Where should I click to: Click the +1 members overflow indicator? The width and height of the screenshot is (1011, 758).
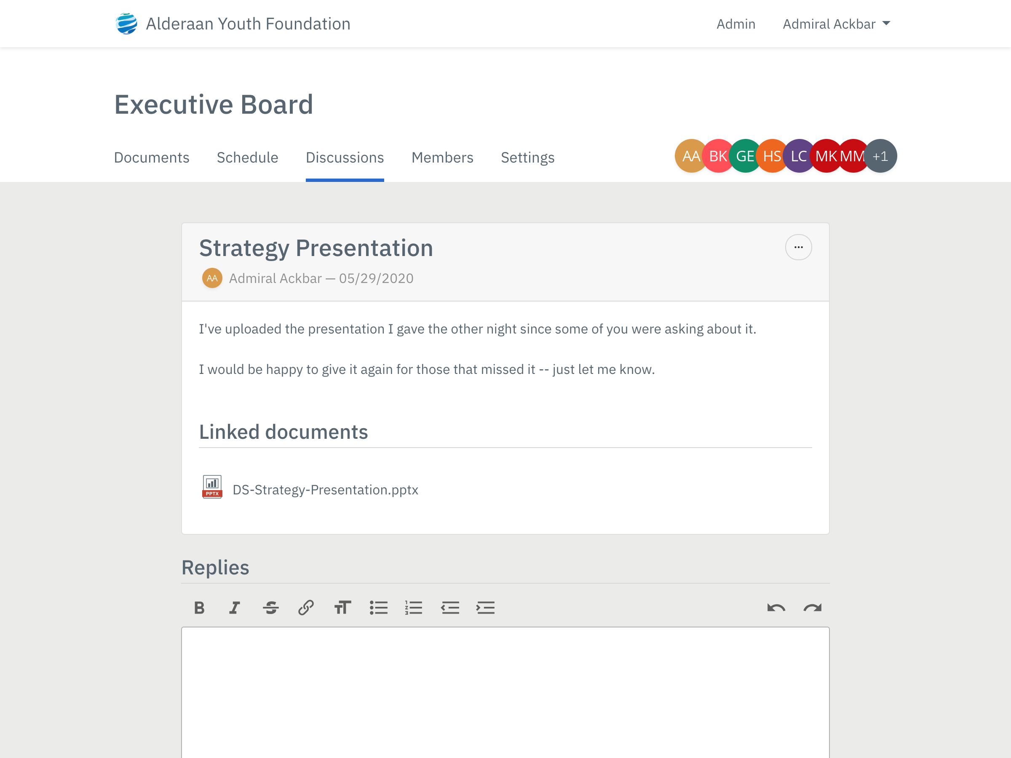(x=880, y=155)
